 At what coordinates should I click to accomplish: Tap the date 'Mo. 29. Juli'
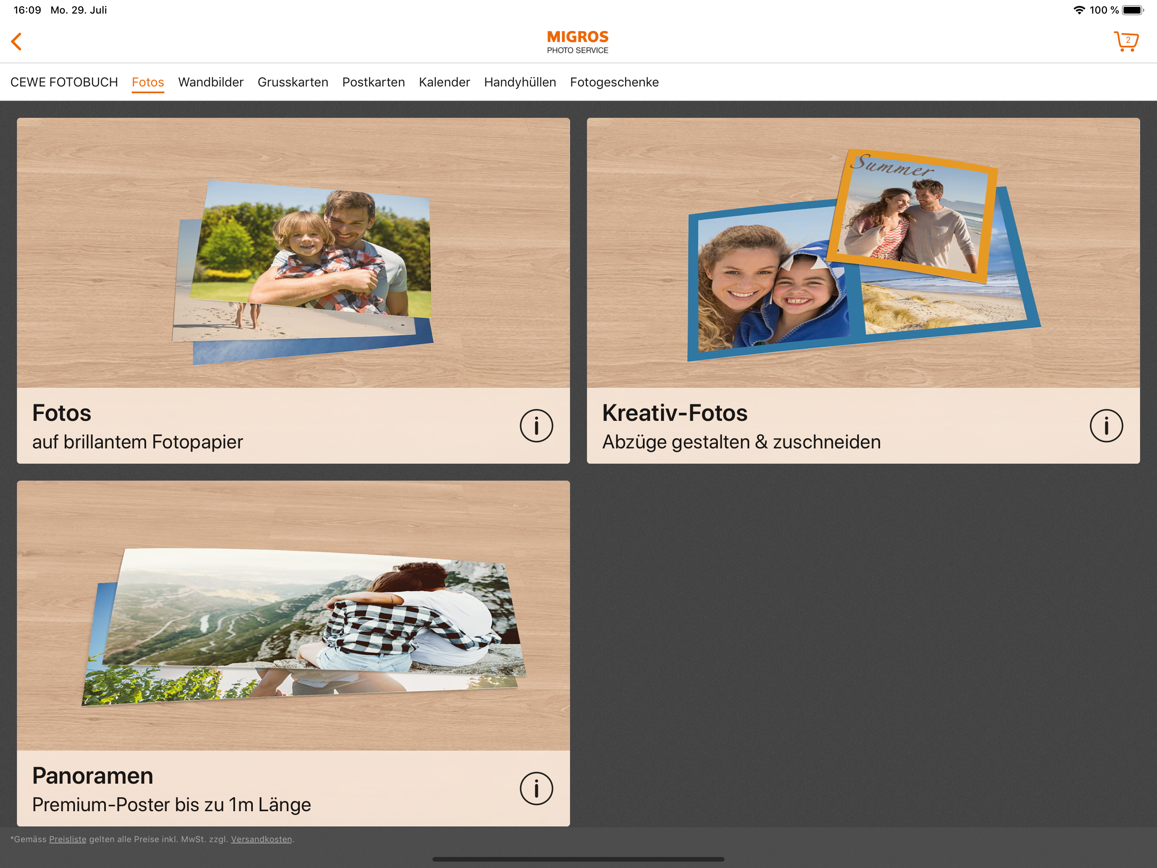point(78,10)
